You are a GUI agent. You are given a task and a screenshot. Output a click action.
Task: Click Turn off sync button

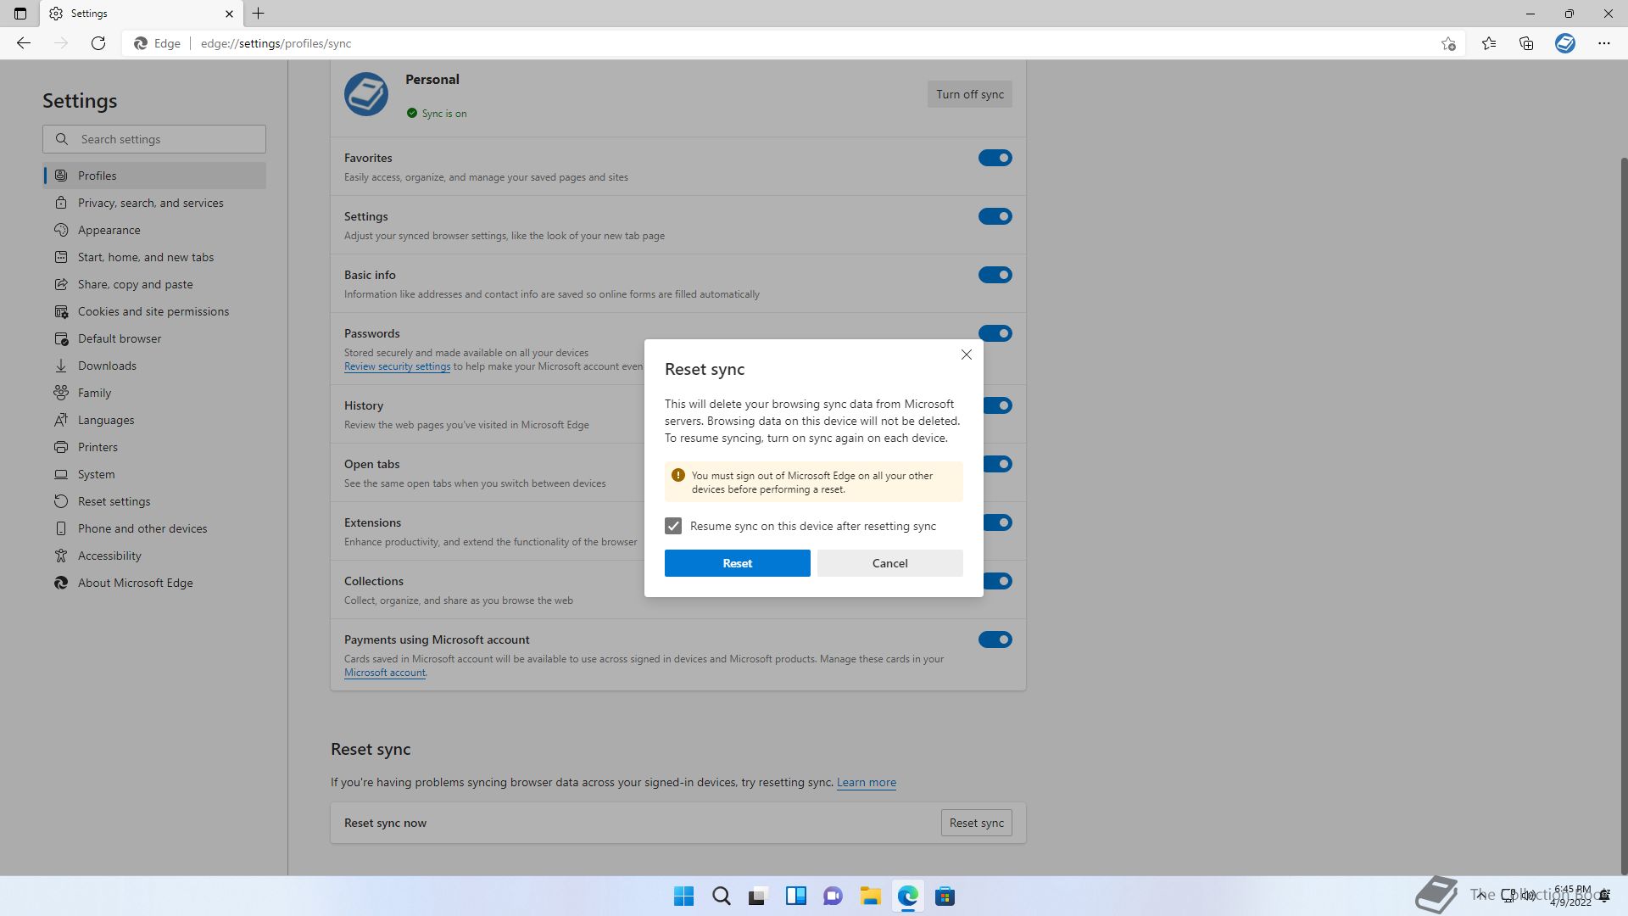click(970, 94)
